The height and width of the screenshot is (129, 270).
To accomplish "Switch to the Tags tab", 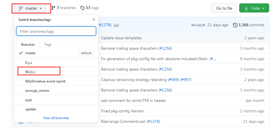I will click(48, 45).
